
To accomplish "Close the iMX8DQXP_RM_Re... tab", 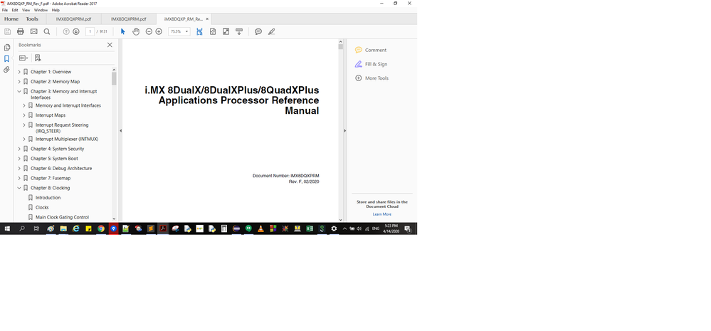I will (207, 19).
